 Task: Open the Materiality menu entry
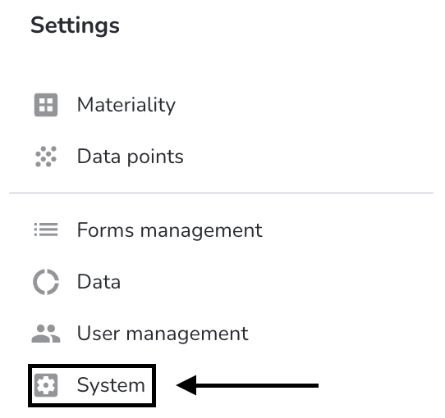point(126,105)
